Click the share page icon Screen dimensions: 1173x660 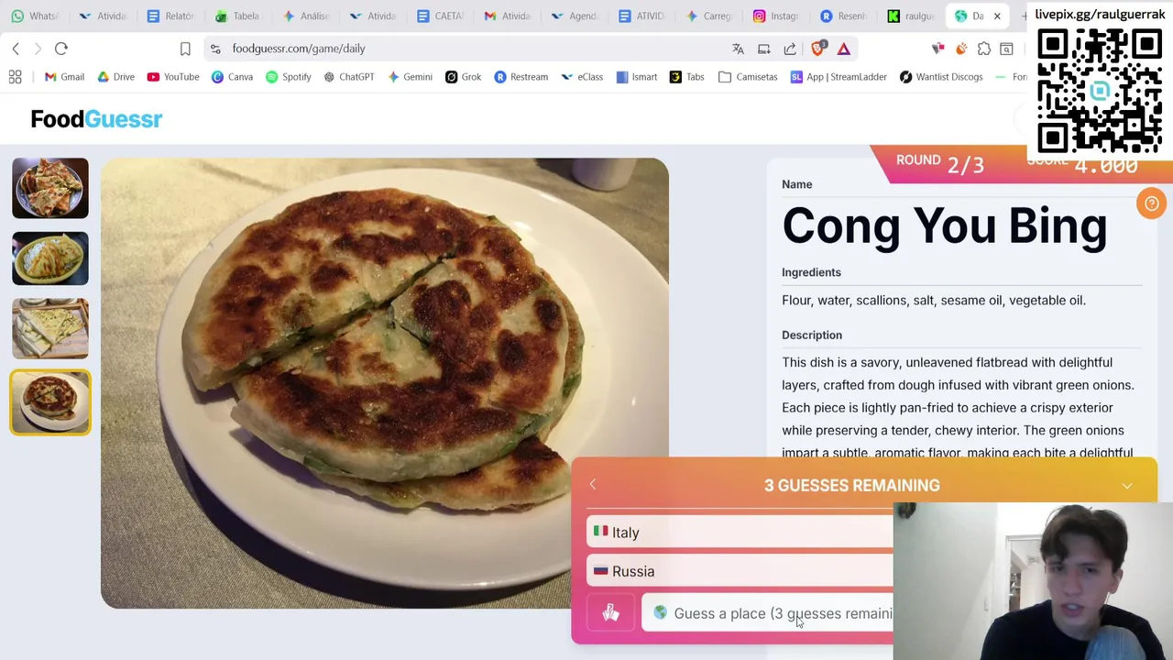coord(790,49)
